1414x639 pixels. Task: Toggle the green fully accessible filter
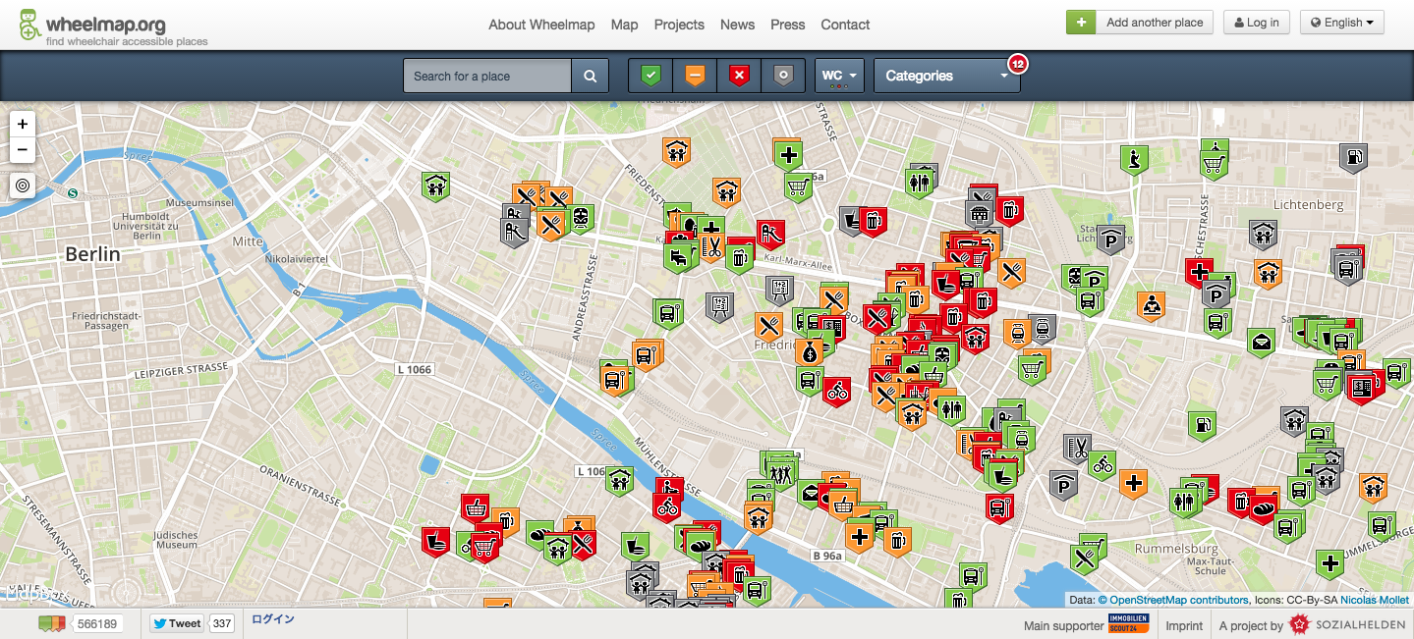650,76
